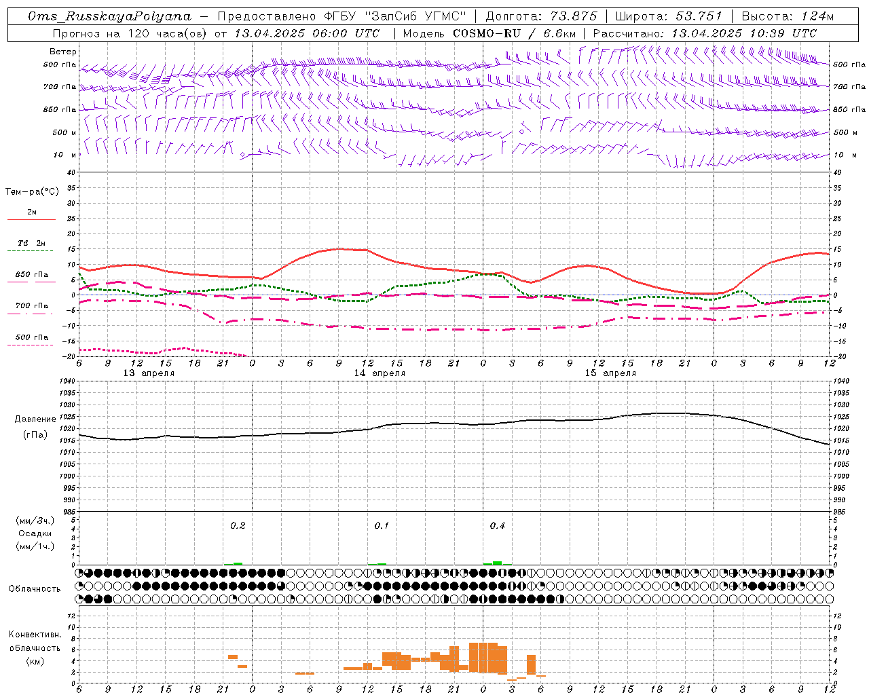Viewport: 869px width, 695px height.
Task: Click the '(гПа)' unit label under Давление
Action: click(35, 435)
